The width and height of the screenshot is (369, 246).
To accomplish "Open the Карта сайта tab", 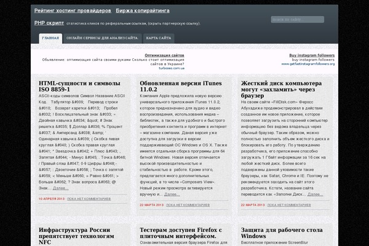I will [x=159, y=38].
